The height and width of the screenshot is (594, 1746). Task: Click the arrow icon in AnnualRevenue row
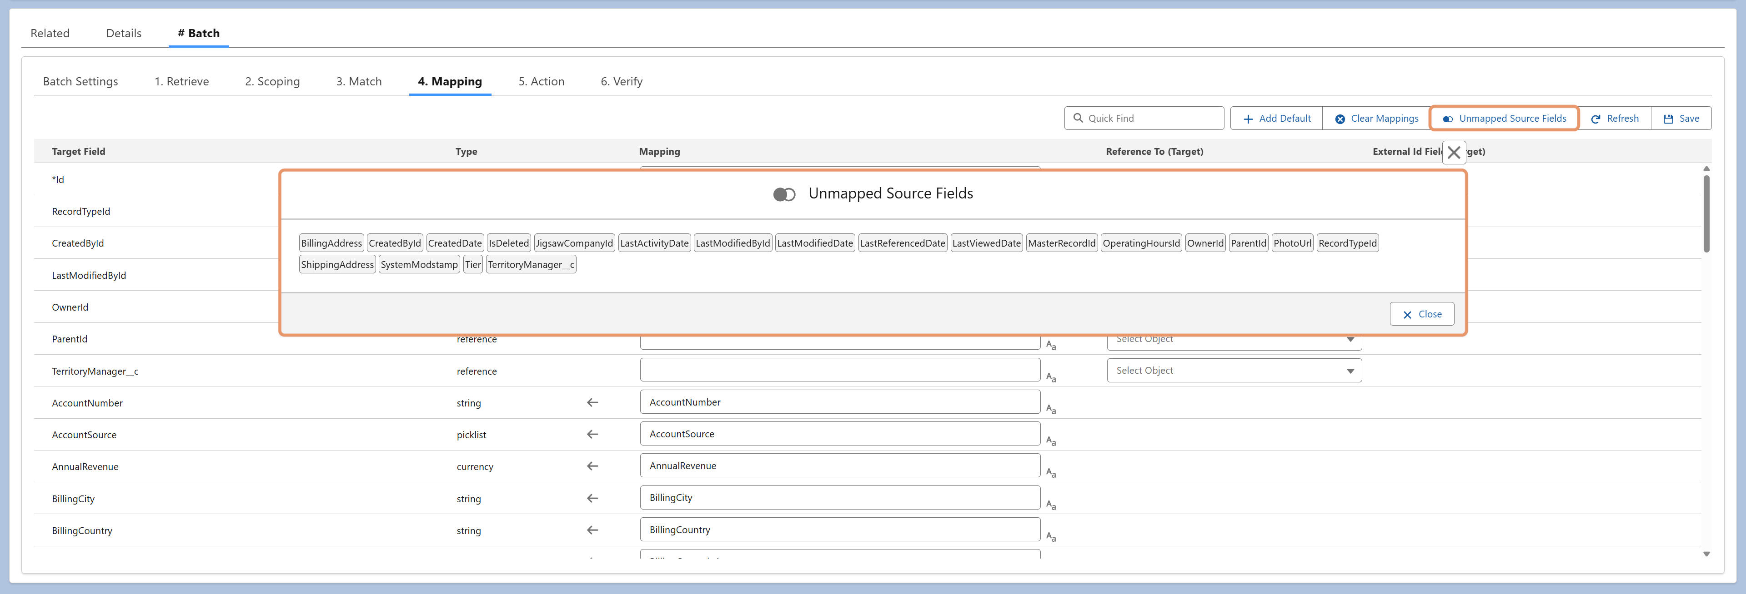(592, 466)
